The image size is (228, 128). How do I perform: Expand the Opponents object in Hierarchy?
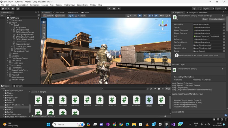(8, 66)
